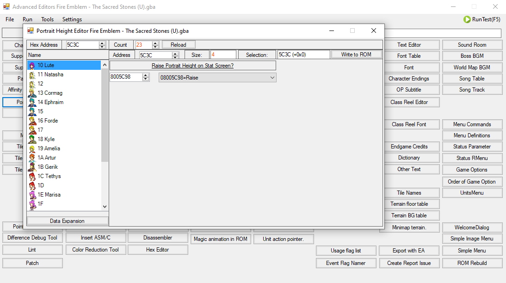Click Raise Portrait Height on Stat Screen link

[x=193, y=66]
